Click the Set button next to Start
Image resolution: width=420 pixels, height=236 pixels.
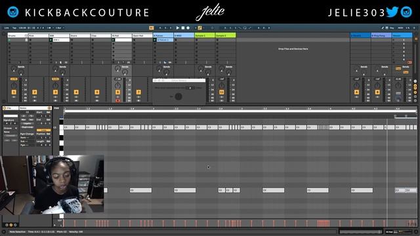click(x=49, y=112)
